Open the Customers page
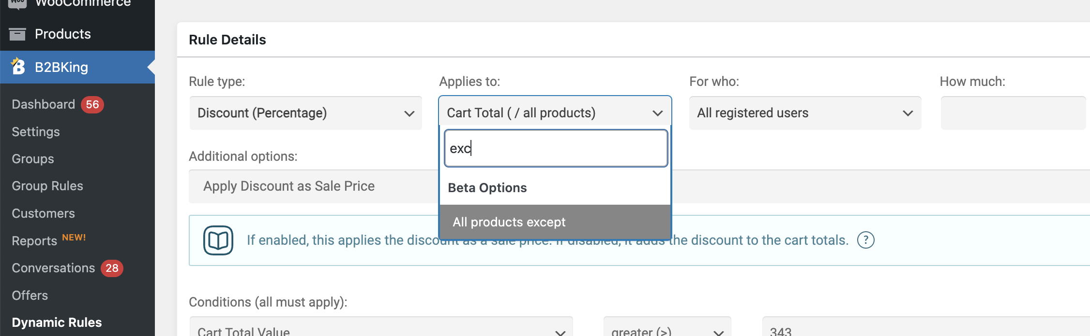The image size is (1090, 336). click(44, 213)
